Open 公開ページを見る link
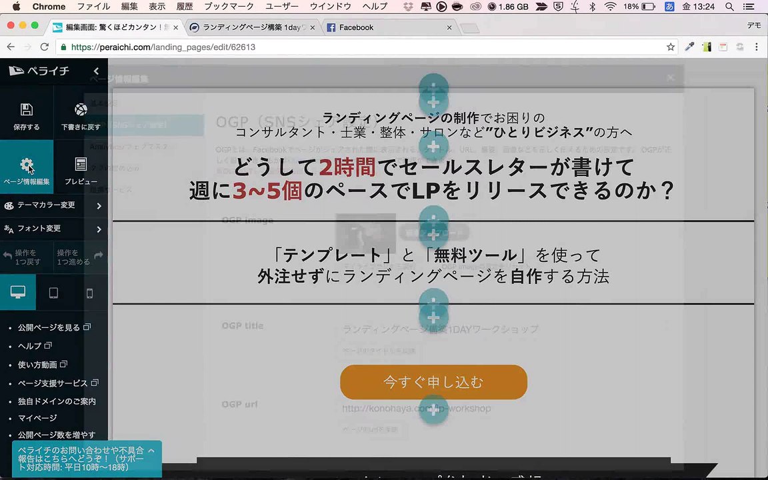Viewport: 768px width, 480px height. coord(54,327)
